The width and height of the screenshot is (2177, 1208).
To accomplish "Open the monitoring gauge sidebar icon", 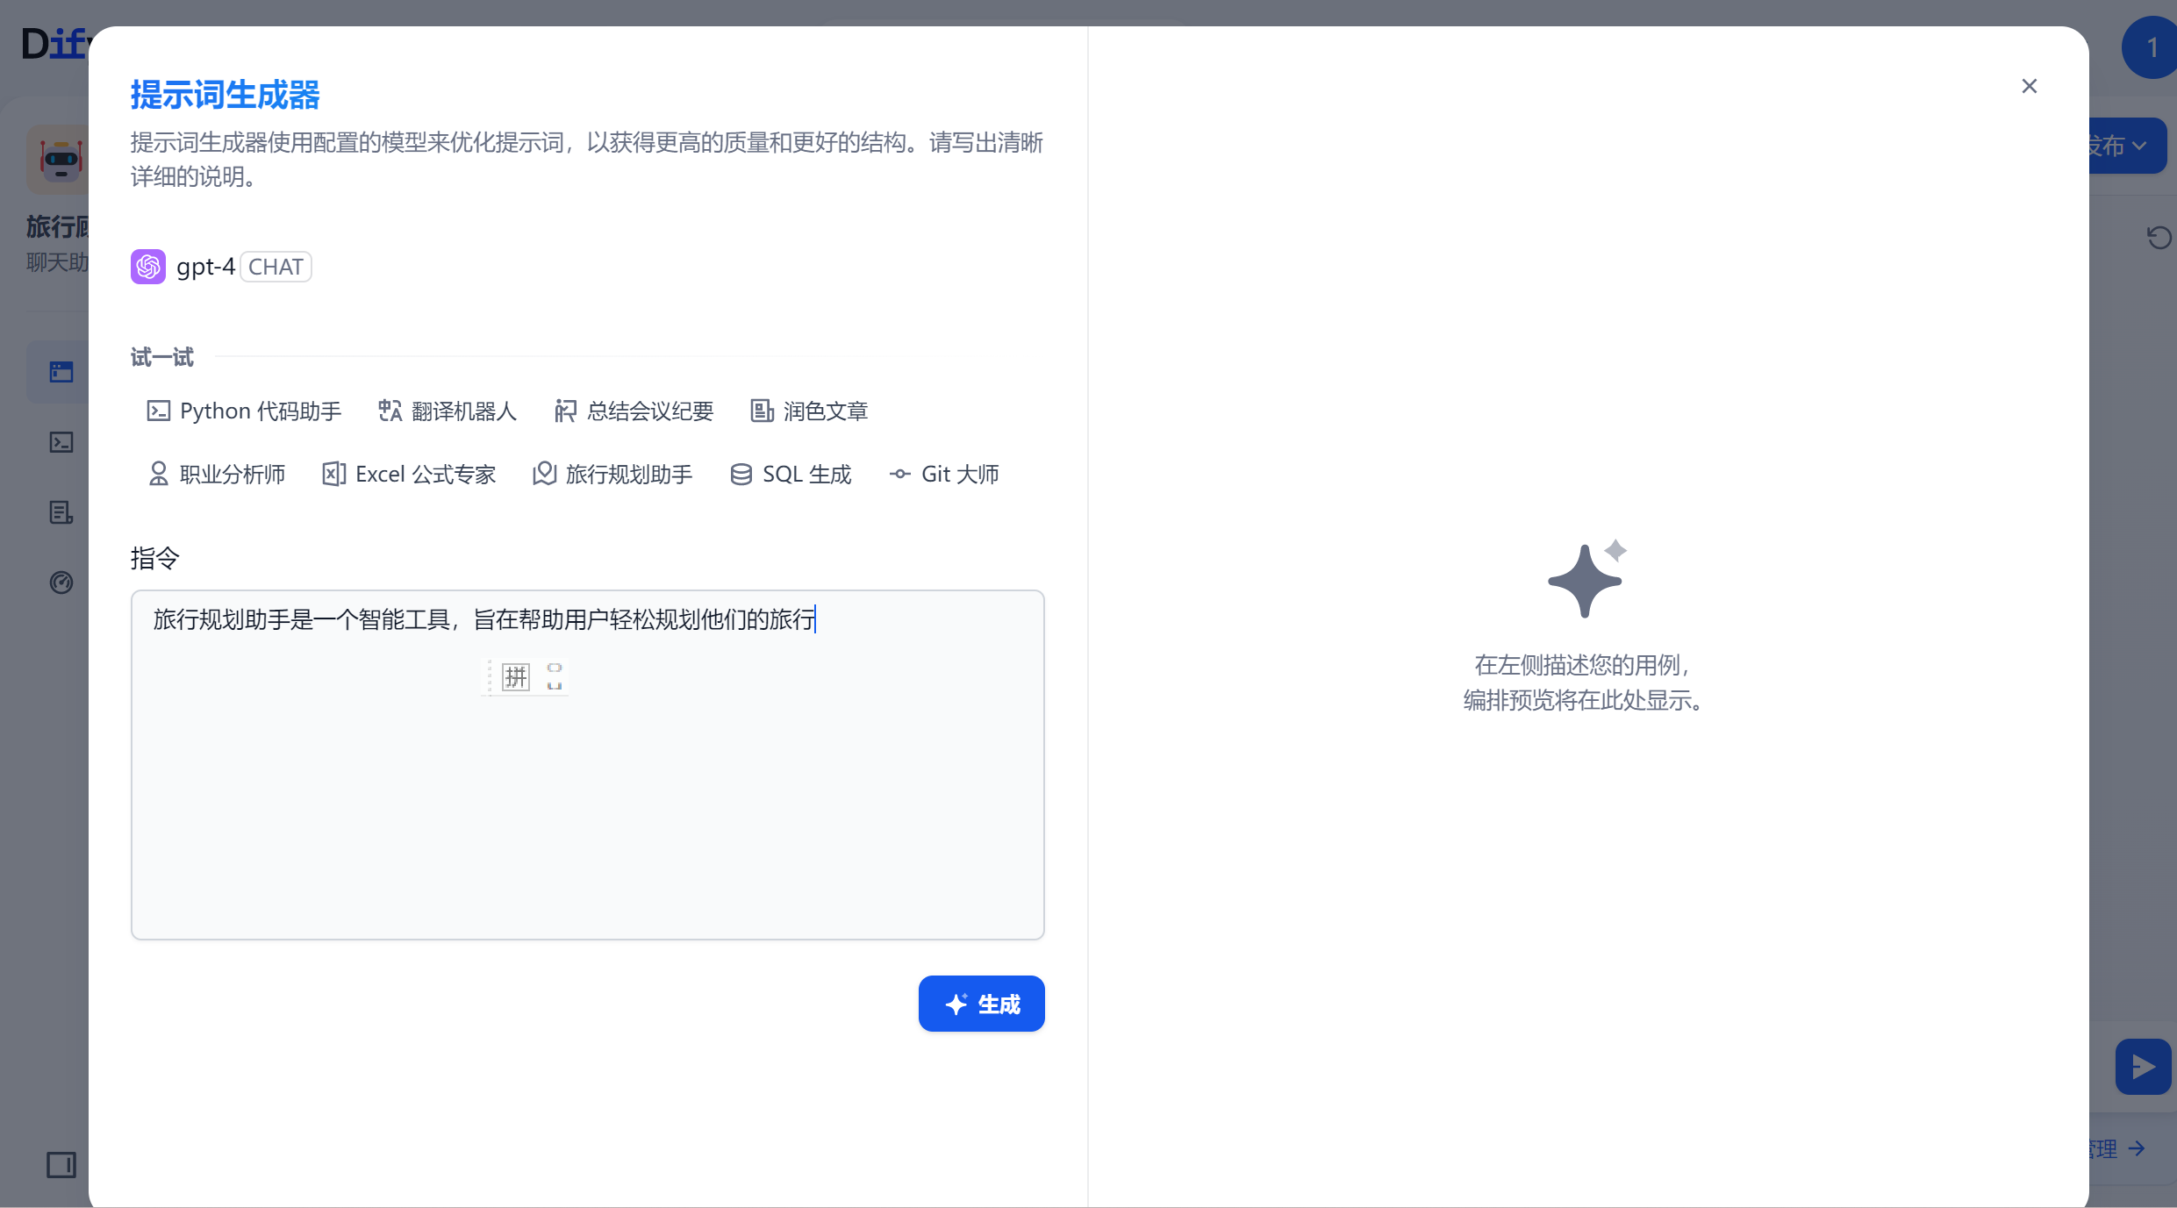I will 61,583.
